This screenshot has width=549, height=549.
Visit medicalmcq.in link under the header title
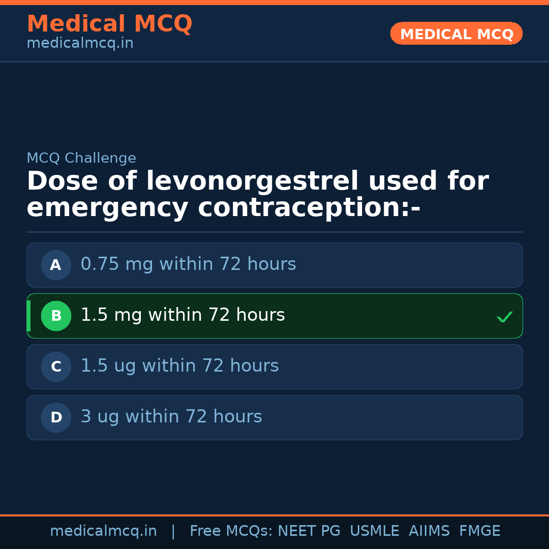(x=80, y=43)
